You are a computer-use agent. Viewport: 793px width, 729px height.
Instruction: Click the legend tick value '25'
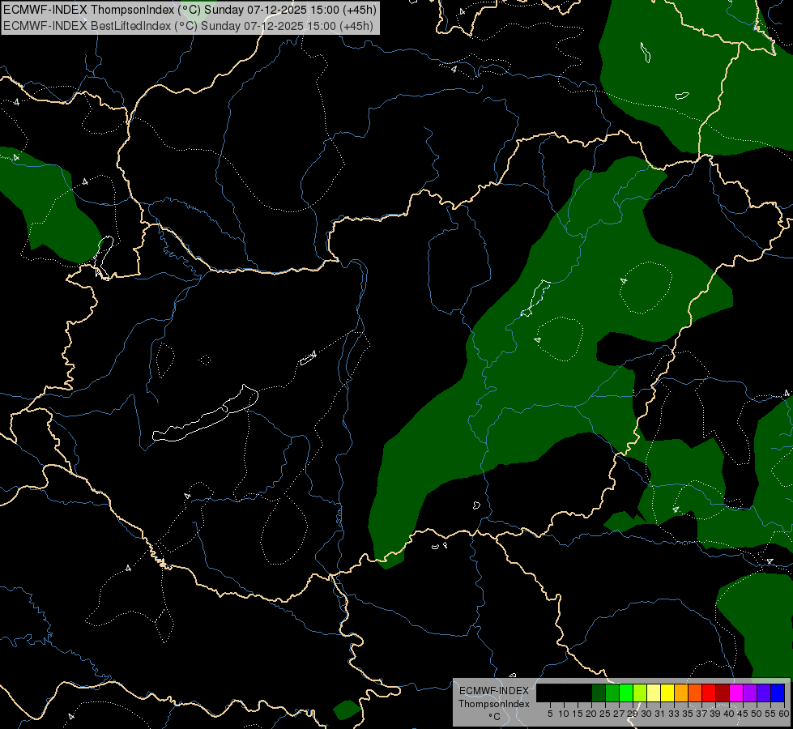(x=605, y=714)
